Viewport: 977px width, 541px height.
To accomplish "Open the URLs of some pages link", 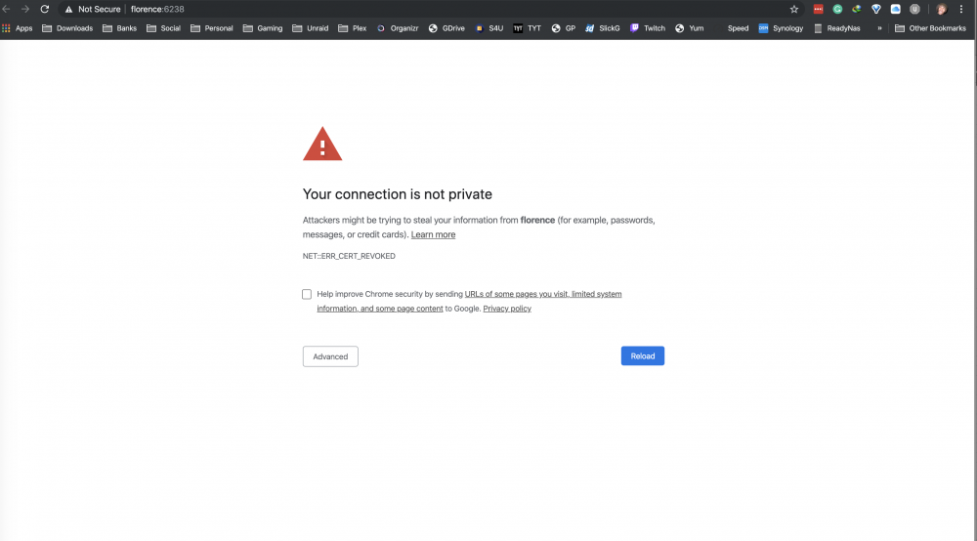I will click(x=542, y=294).
